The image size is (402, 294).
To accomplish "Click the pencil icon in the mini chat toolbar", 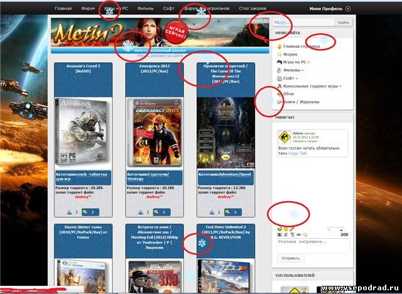I will pyautogui.click(x=291, y=229).
